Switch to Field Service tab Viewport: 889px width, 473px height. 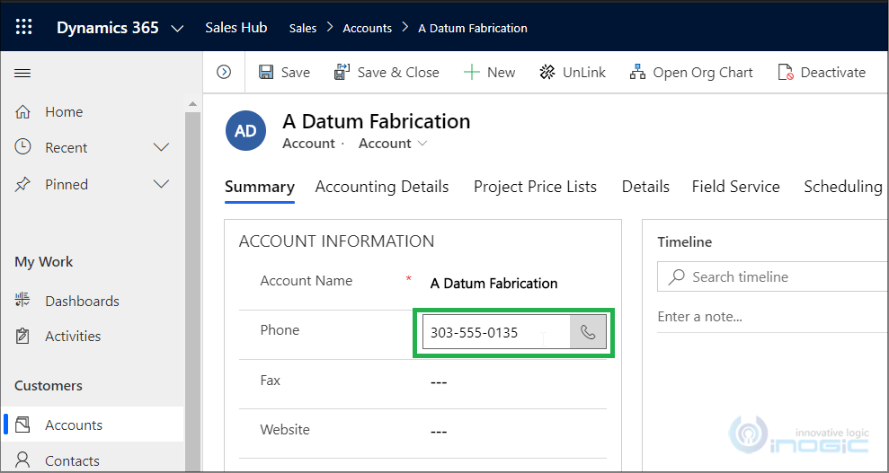coord(736,187)
